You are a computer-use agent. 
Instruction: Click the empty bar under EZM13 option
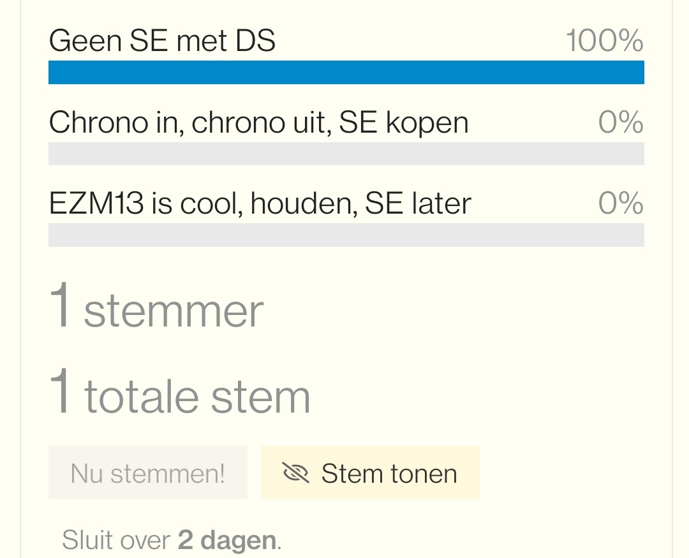click(x=346, y=235)
